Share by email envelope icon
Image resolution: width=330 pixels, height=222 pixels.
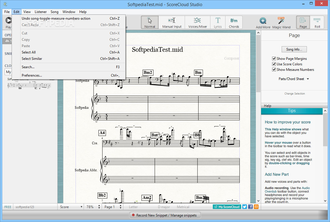point(256,207)
